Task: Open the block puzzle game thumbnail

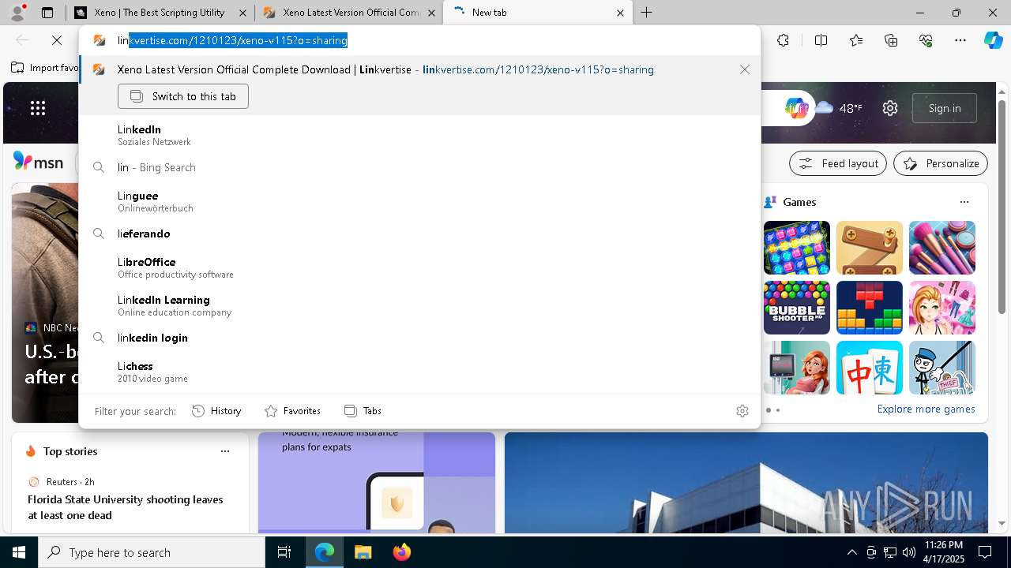Action: 870,308
